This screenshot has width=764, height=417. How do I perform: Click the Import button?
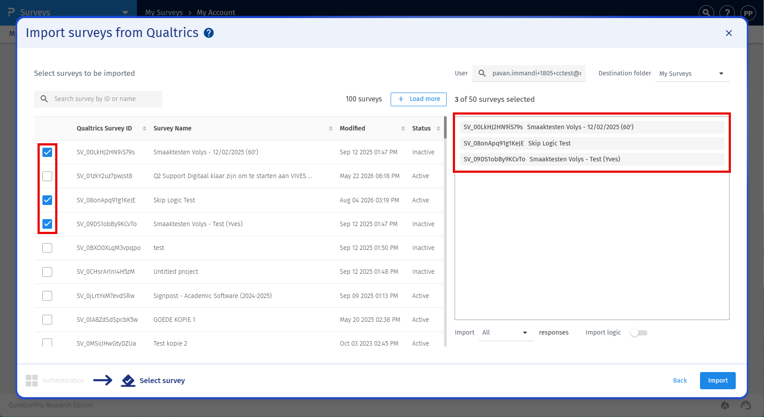[x=718, y=380]
